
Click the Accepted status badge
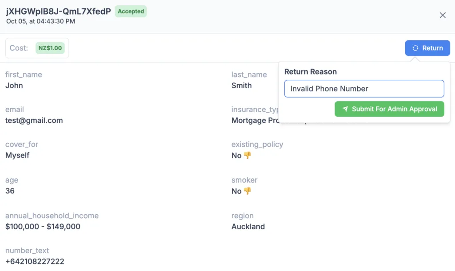[x=131, y=11]
